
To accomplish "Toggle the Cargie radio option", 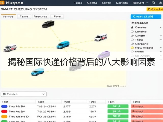I will 132,36.
